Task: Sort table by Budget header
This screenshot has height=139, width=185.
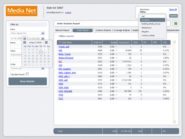Action: (110, 42)
